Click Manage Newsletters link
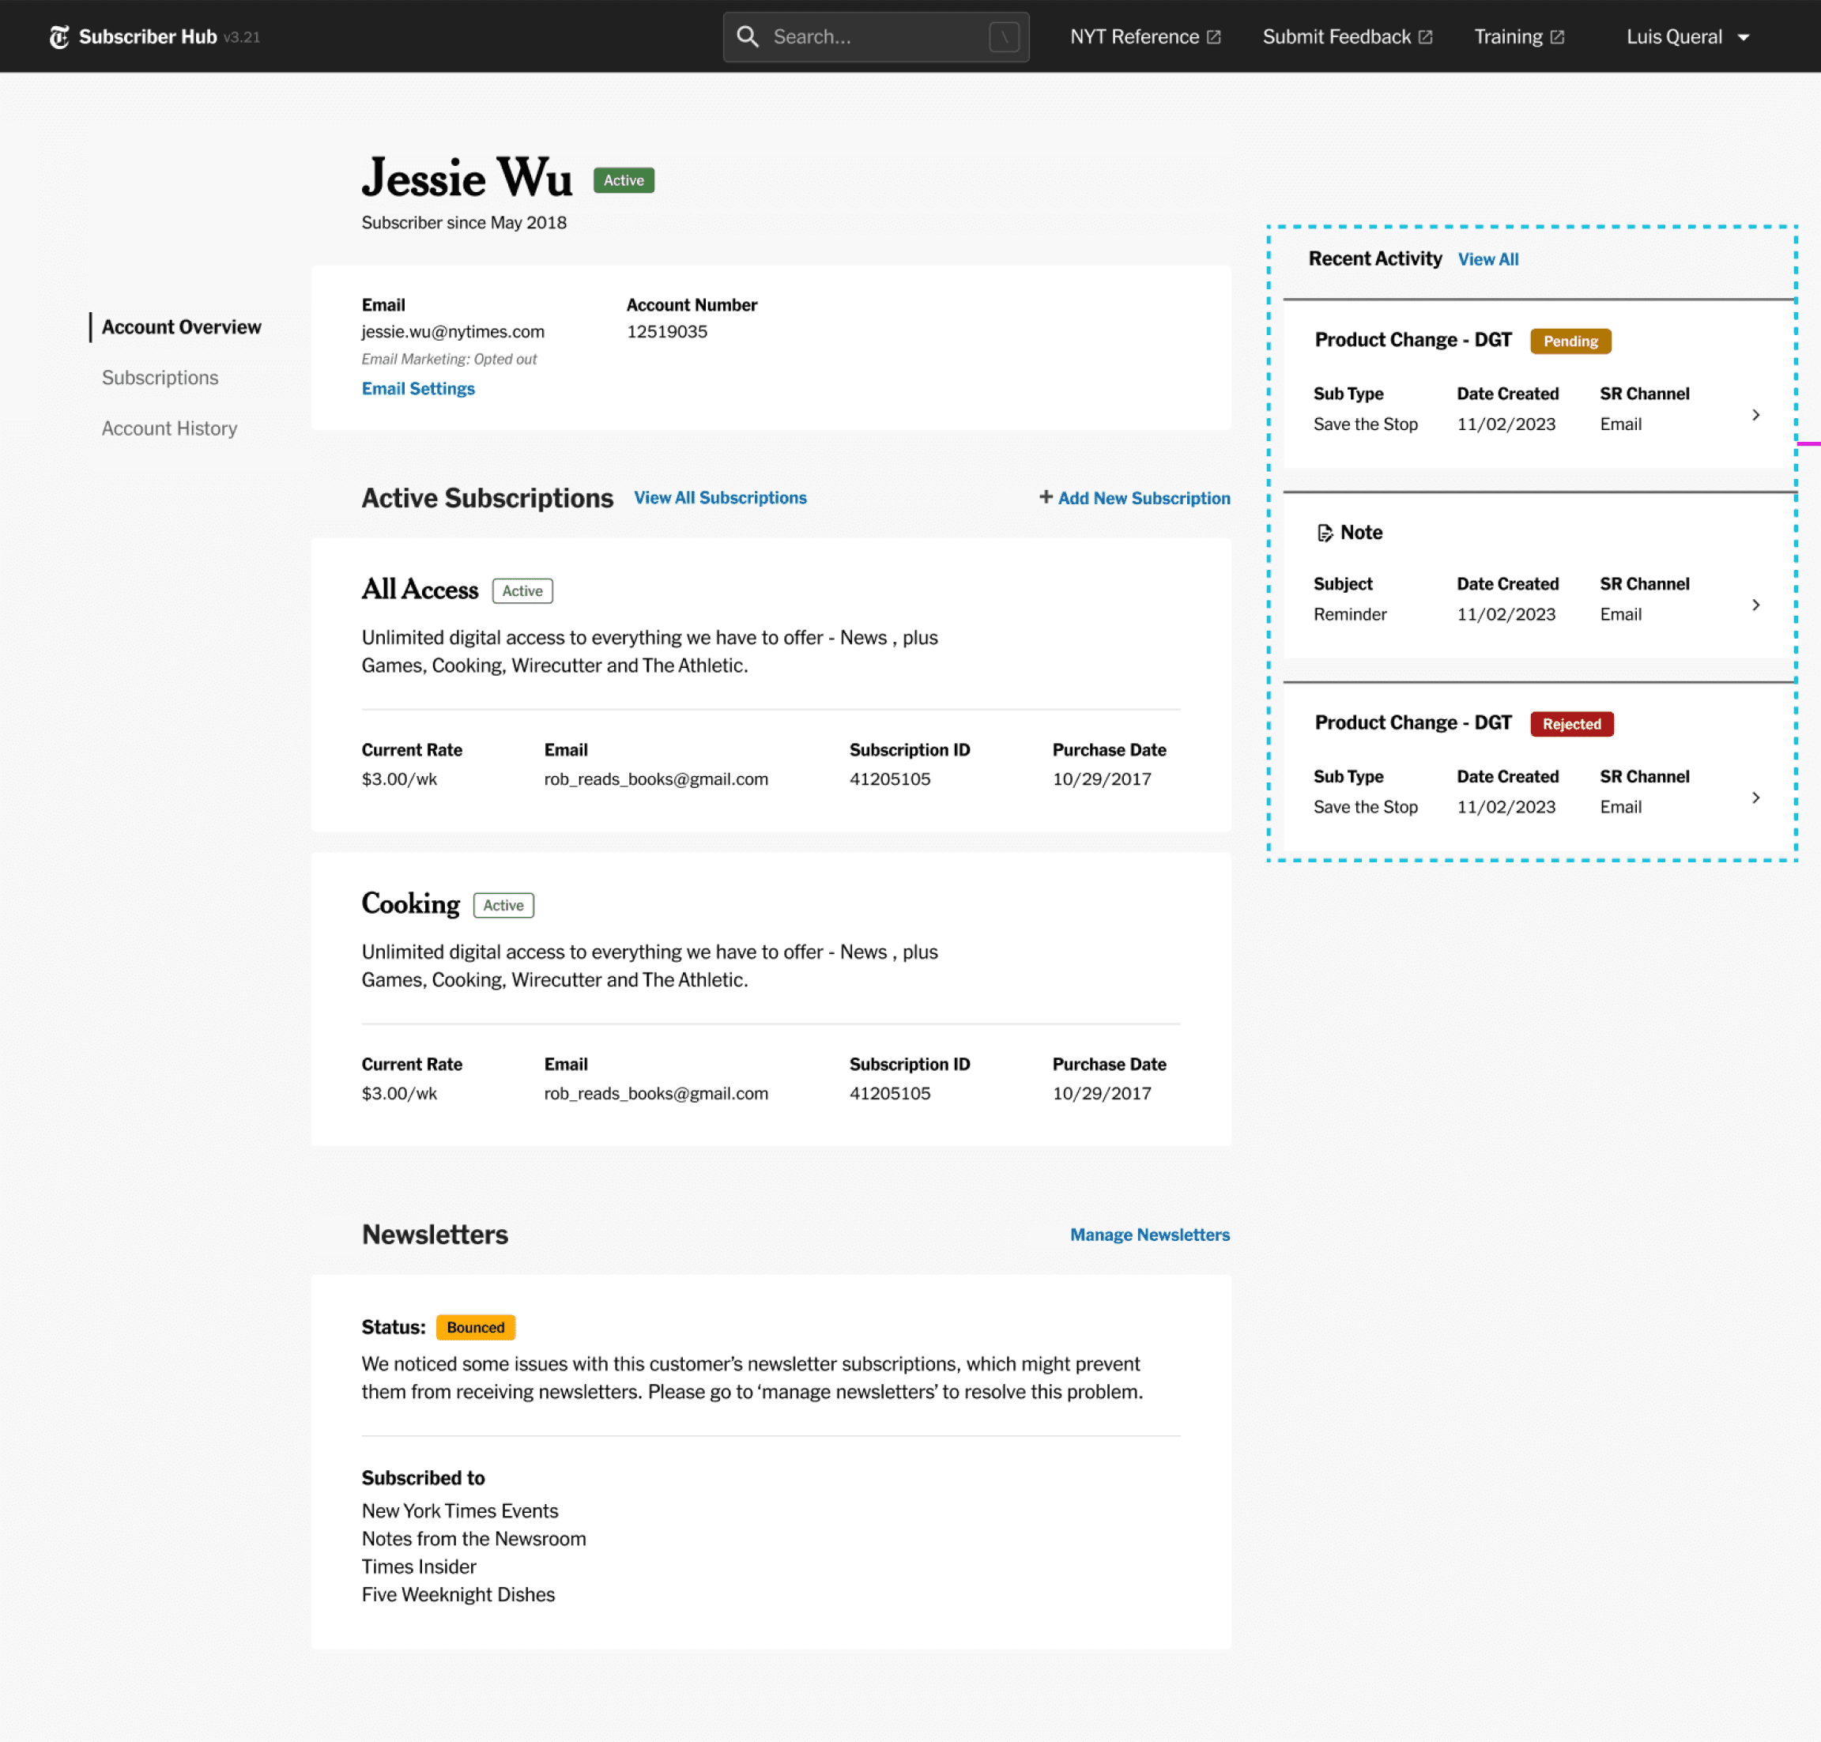This screenshot has height=1742, width=1821. 1150,1234
